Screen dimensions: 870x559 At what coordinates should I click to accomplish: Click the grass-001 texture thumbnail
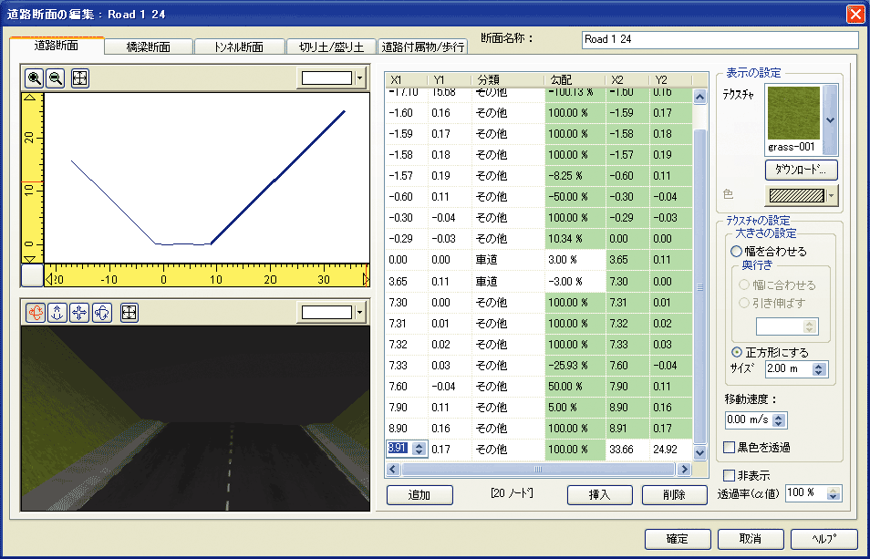coord(794,113)
